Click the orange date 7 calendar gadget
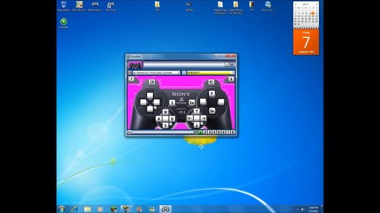The width and height of the screenshot is (380, 213). pyautogui.click(x=306, y=42)
